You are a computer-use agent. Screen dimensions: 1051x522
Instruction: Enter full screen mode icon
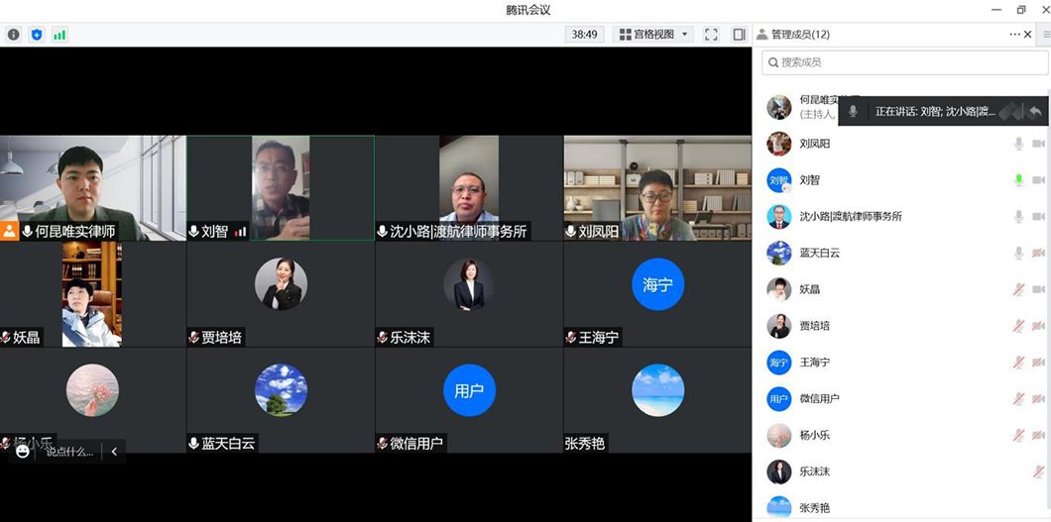click(711, 34)
